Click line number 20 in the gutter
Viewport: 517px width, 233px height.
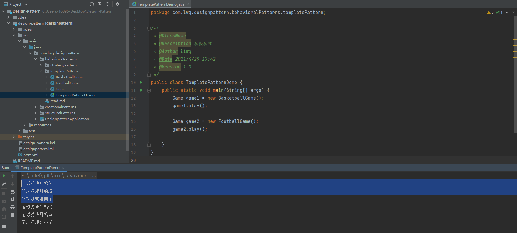click(x=133, y=160)
